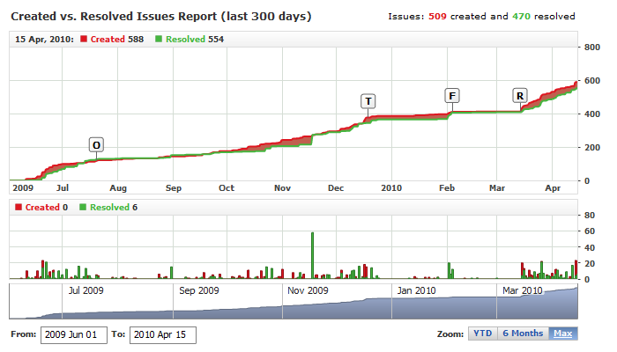The height and width of the screenshot is (352, 617).
Task: Focus the From date field
Action: 74,334
